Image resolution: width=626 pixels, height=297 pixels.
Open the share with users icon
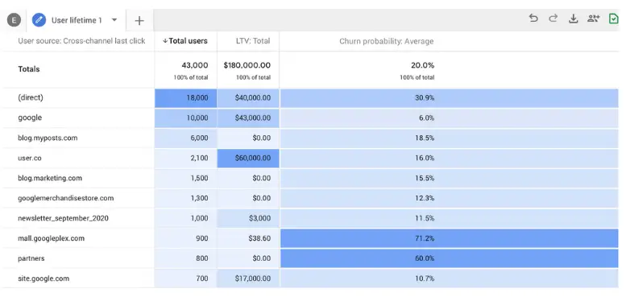(594, 19)
